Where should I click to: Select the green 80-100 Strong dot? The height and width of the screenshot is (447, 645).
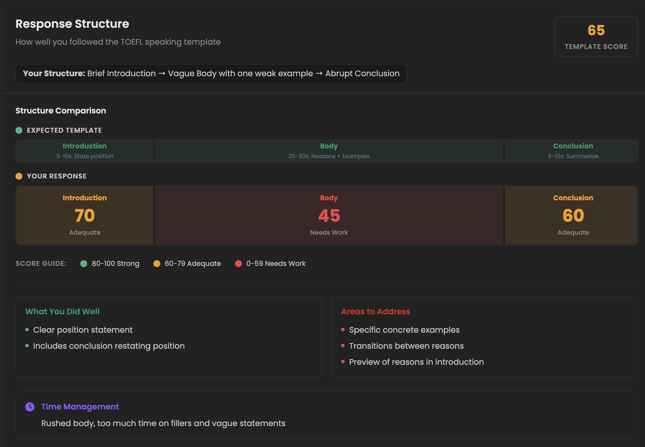coord(84,263)
